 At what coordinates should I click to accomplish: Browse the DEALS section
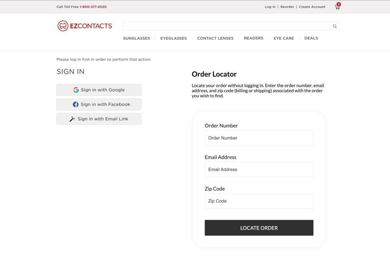click(311, 38)
